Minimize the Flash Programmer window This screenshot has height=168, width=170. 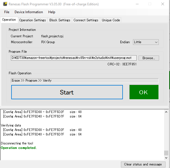tap(137, 4)
